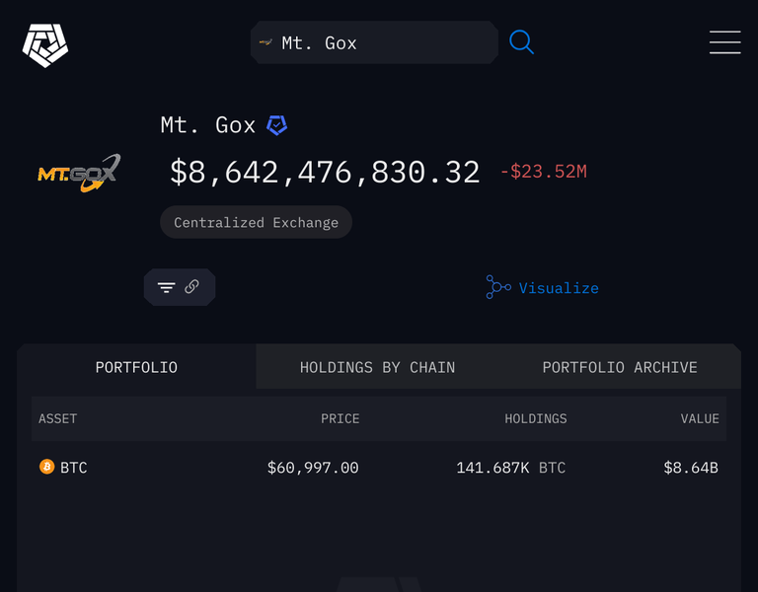Open the filter lines icon
The width and height of the screenshot is (758, 592).
point(166,287)
